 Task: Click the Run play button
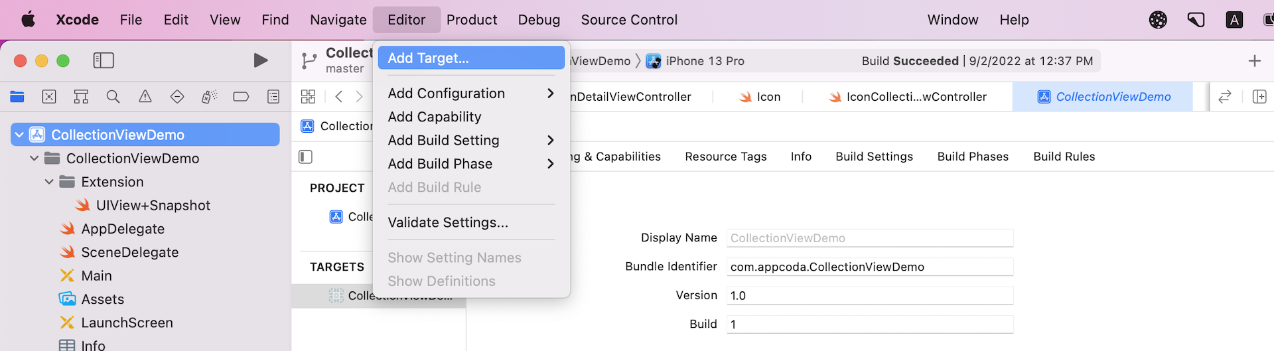[261, 60]
